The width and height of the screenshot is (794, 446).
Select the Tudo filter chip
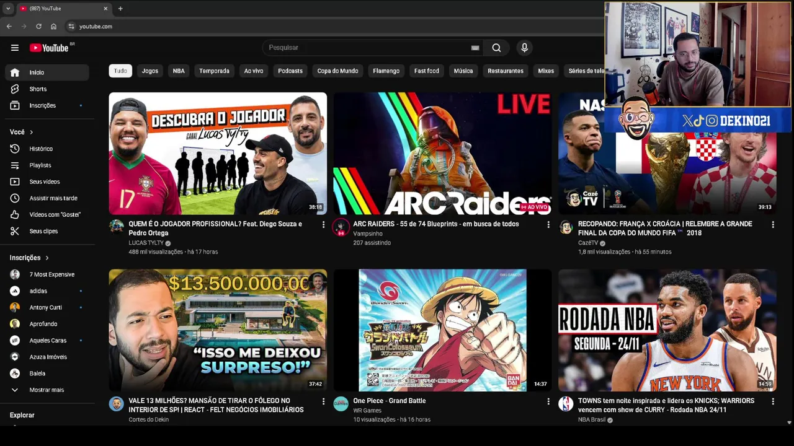tap(120, 71)
